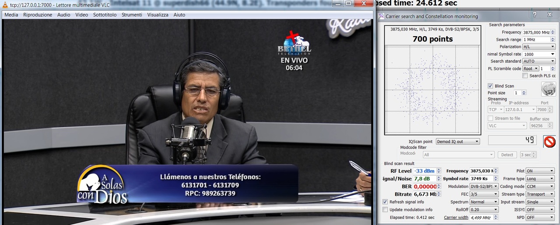Open the minimal Symbol rate dropdown
The height and width of the screenshot is (225, 560).
539,54
